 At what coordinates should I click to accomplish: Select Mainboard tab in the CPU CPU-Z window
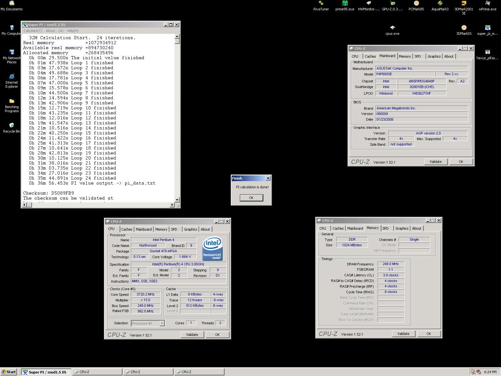pos(144,229)
